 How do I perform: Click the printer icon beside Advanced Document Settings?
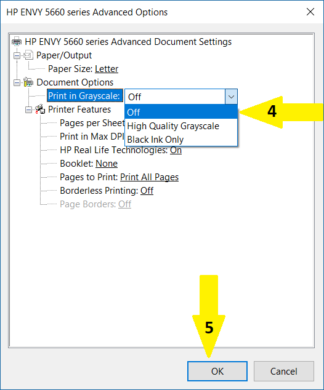17,41
